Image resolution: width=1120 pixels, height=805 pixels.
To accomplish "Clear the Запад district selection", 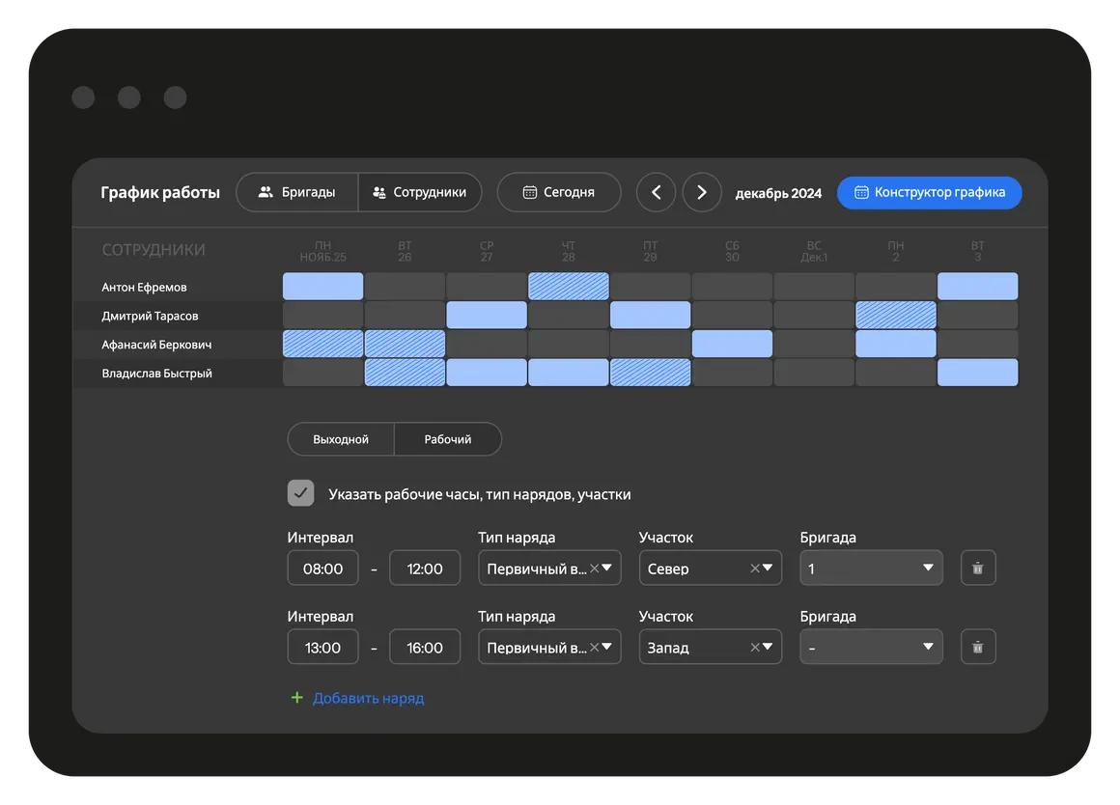I will tap(755, 648).
